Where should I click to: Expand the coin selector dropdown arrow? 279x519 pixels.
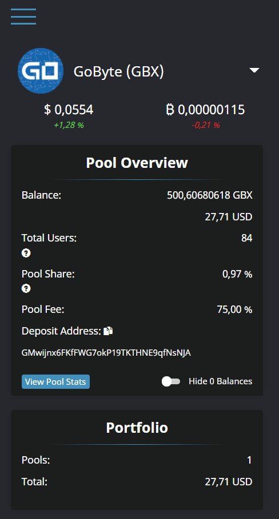point(254,70)
